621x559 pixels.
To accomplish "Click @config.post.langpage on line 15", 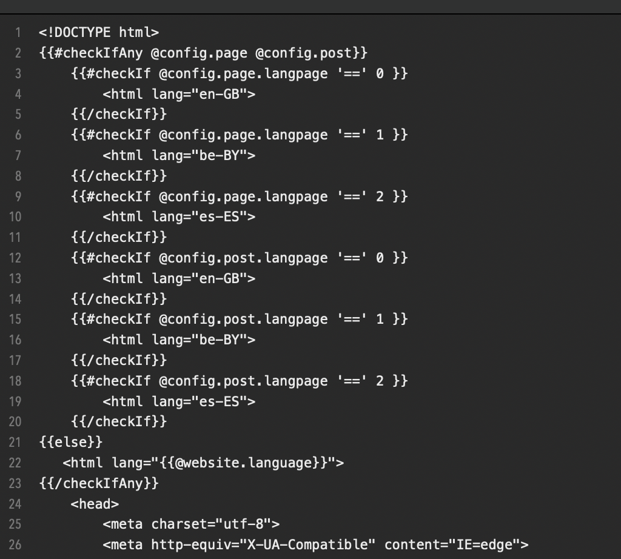I will coord(243,319).
